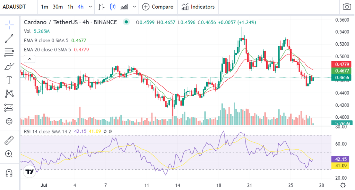Open the XABCD pattern tool
This screenshot has height=190, width=355.
pyautogui.click(x=9, y=94)
